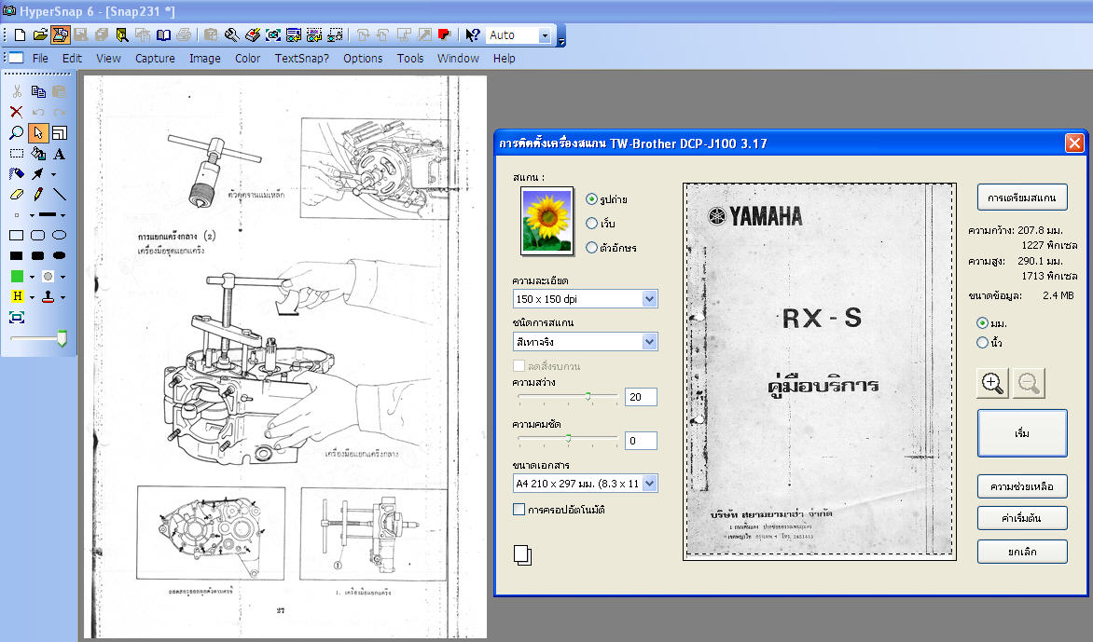Click the sunflower sample thumbnail
The height and width of the screenshot is (642, 1093).
pyautogui.click(x=547, y=222)
